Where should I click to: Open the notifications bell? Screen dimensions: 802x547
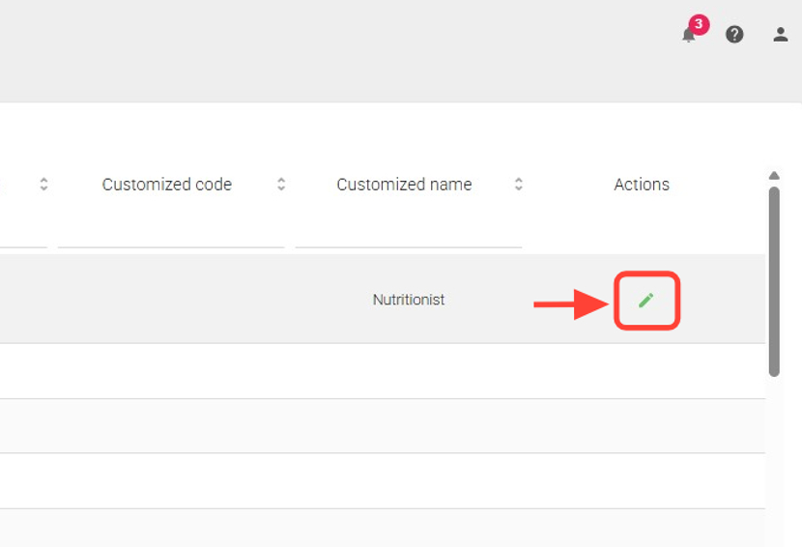688,36
